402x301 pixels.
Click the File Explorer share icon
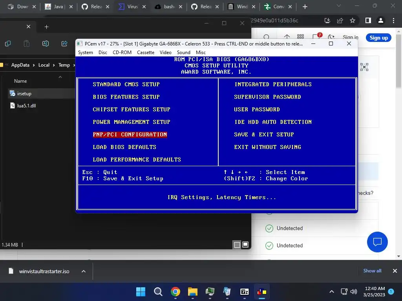pyautogui.click(x=64, y=44)
